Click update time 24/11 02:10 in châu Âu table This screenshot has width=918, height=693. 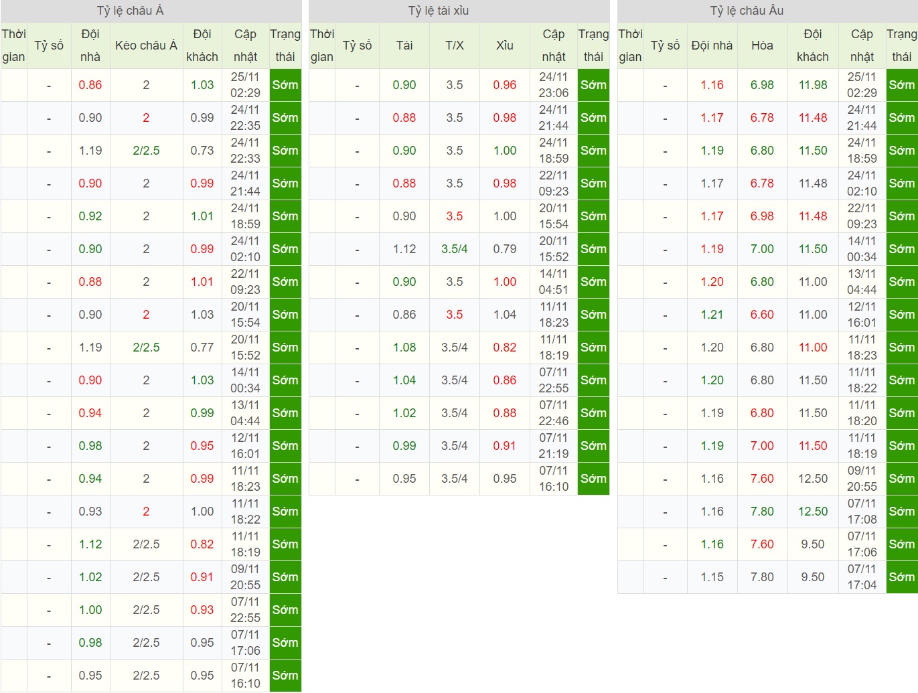(x=862, y=183)
